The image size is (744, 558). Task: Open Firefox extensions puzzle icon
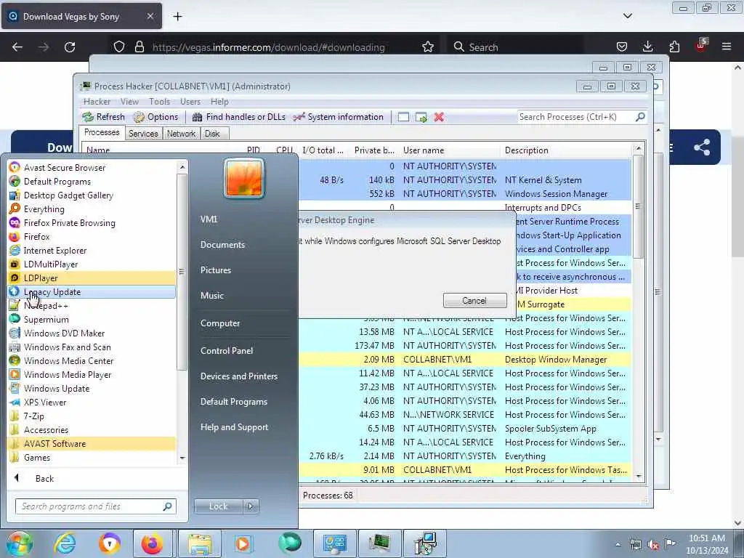point(674,46)
